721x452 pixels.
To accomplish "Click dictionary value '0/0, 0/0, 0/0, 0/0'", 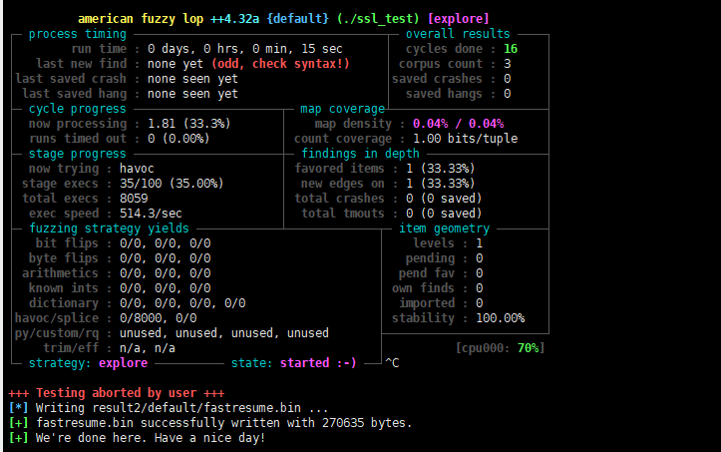I will click(x=182, y=303).
